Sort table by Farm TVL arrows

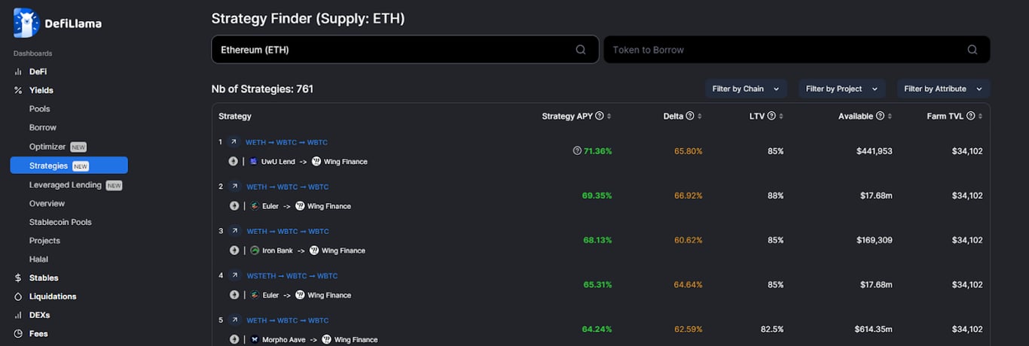pos(980,117)
